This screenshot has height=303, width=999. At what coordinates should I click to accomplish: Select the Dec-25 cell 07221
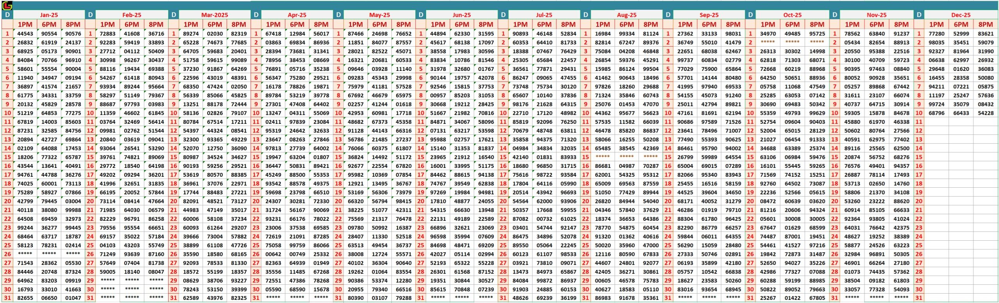point(961,87)
